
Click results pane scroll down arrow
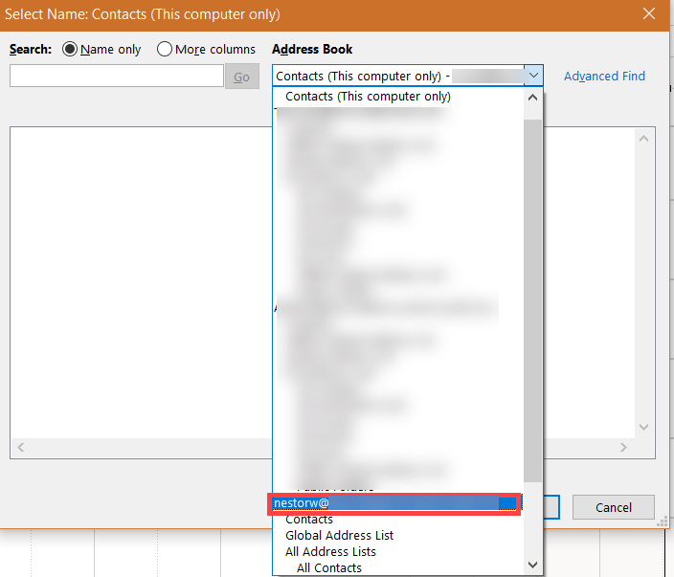click(x=643, y=427)
